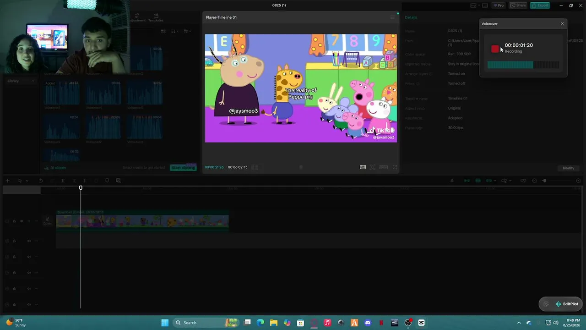The width and height of the screenshot is (586, 330).
Task: Click the timeline zoom out icon
Action: click(x=534, y=181)
